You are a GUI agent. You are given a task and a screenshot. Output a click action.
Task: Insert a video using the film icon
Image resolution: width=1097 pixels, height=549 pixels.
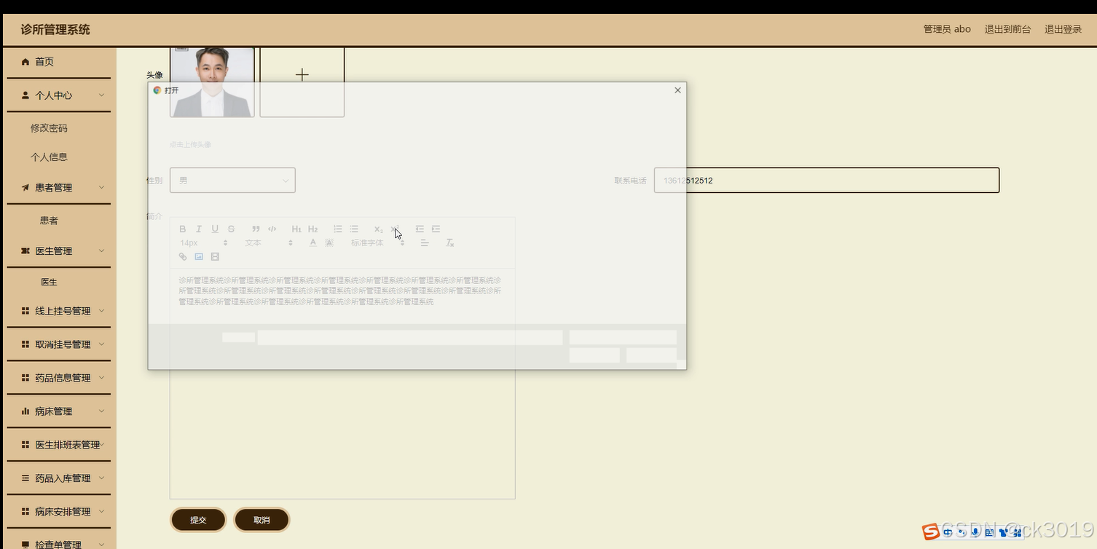[x=215, y=256]
